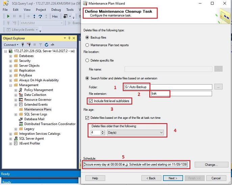Click the Change... schedule button

tap(211, 165)
